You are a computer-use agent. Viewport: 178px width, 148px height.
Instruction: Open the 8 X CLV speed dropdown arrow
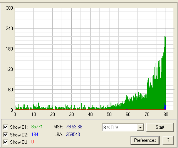tap(140, 127)
